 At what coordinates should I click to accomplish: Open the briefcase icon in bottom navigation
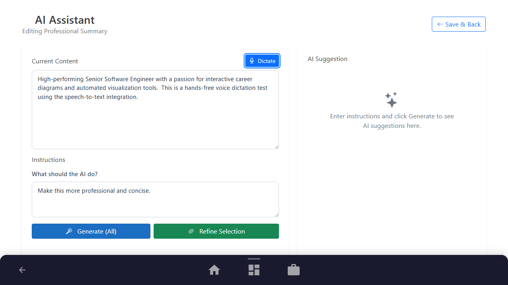(x=294, y=270)
